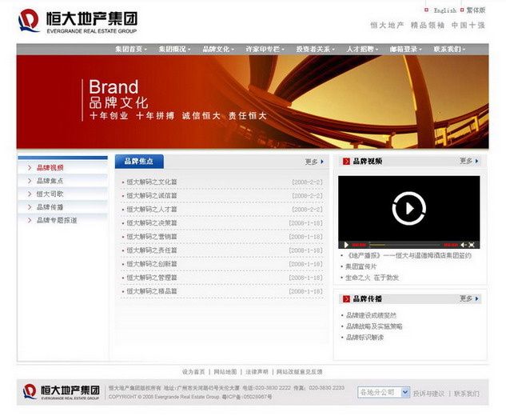This screenshot has height=416, width=506.
Task: Click sidebar chevron beside 品牌传播
Action: [x=30, y=207]
